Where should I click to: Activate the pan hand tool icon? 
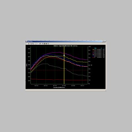coord(29,44)
